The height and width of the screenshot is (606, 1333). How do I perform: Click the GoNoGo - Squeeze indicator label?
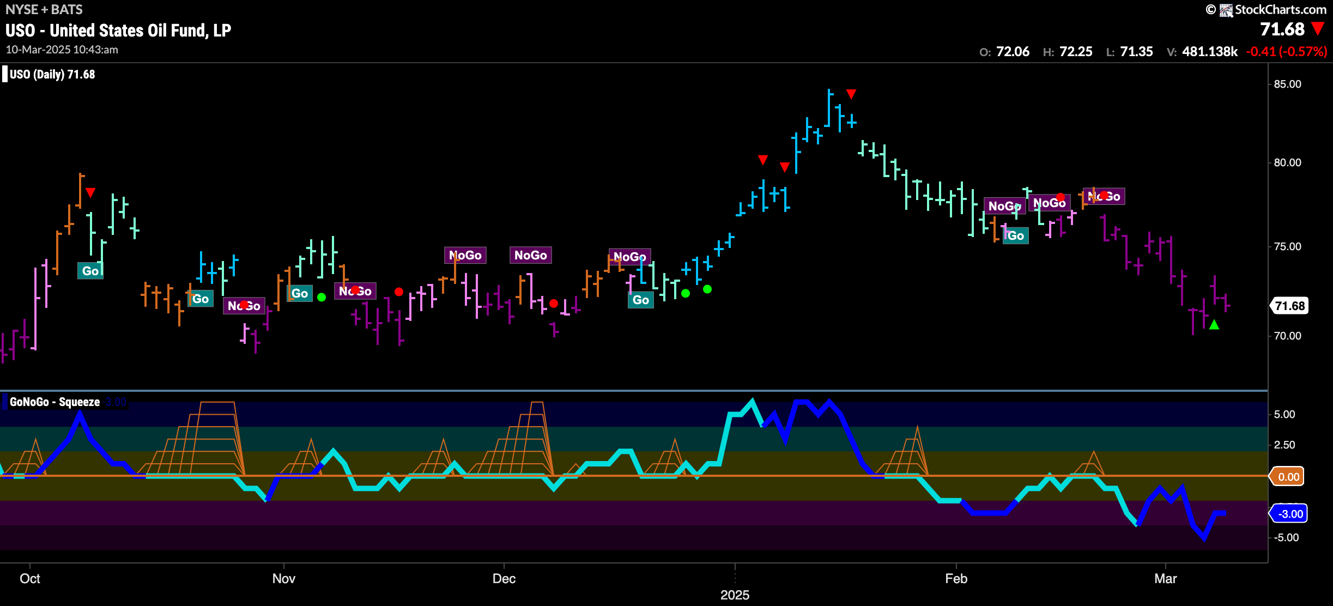(54, 402)
